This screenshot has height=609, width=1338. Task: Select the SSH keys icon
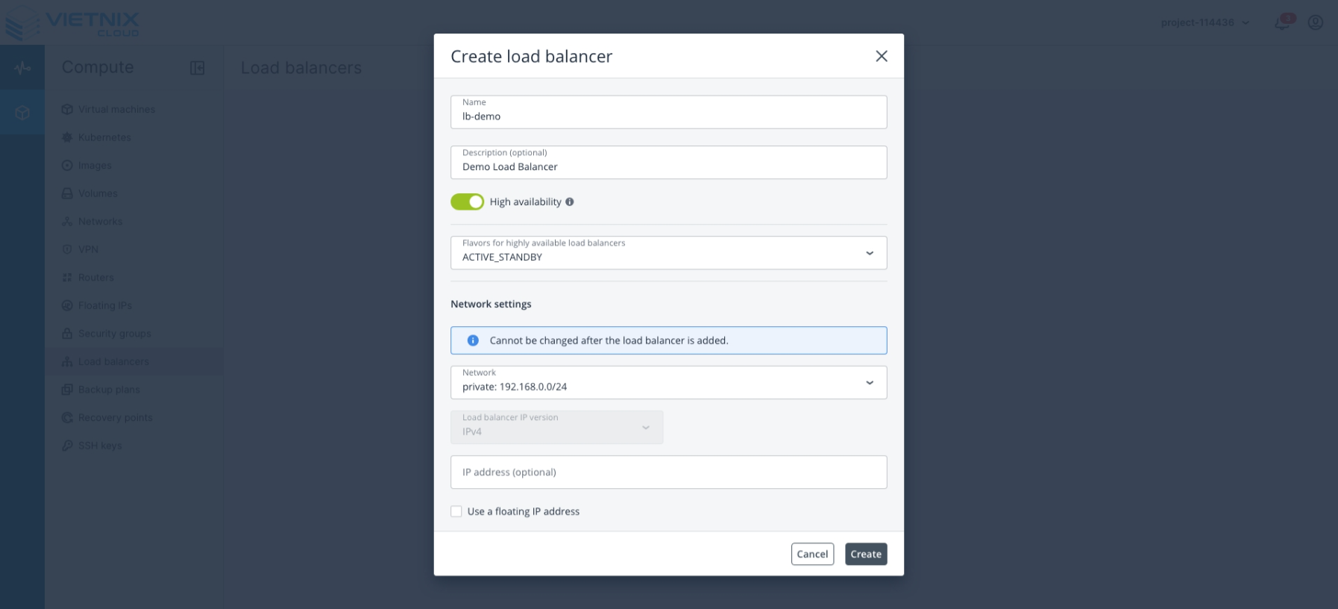coord(67,446)
